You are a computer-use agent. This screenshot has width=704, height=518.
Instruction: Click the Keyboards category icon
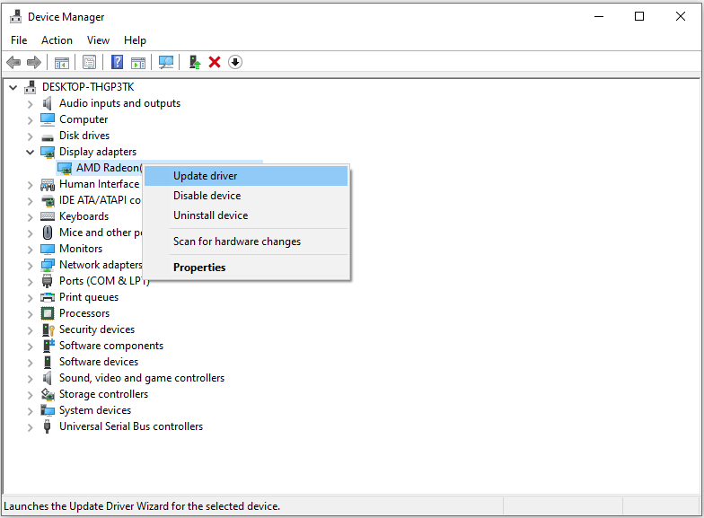47,216
